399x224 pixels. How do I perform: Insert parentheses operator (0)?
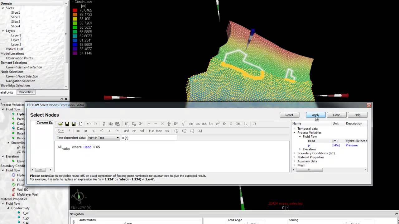[x=127, y=124]
